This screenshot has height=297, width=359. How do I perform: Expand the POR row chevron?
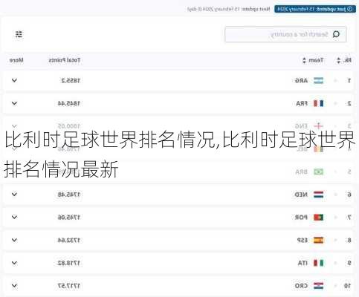click(14, 218)
